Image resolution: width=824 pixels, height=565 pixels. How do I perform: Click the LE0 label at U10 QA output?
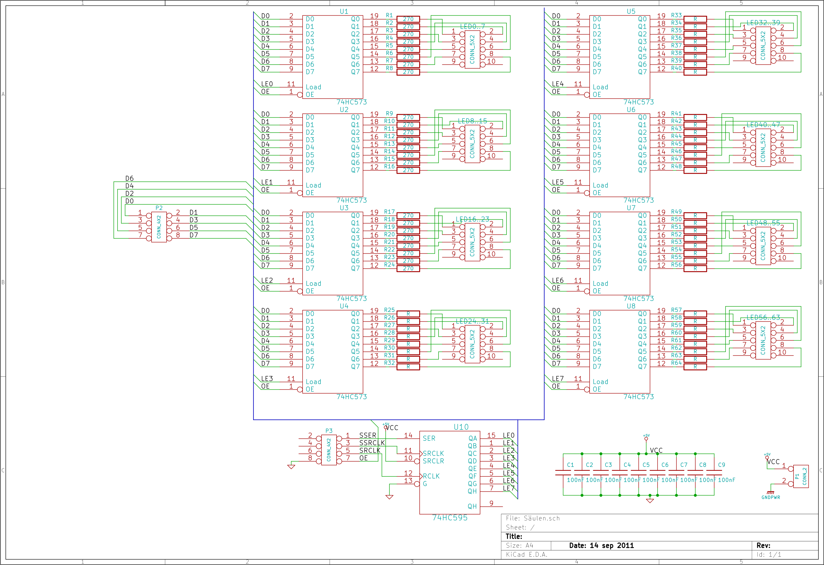pyautogui.click(x=509, y=435)
